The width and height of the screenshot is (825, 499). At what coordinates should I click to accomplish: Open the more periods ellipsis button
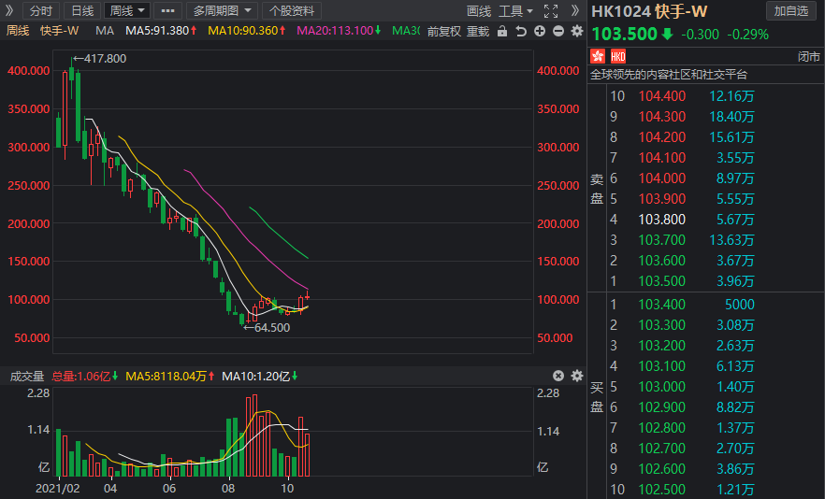167,10
